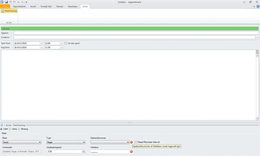Click the body scrollbar down arrow
The image size is (260, 156).
[x=257, y=118]
